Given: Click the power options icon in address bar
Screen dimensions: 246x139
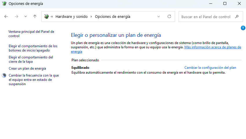Looking at the screenshot, I should point(46,16).
